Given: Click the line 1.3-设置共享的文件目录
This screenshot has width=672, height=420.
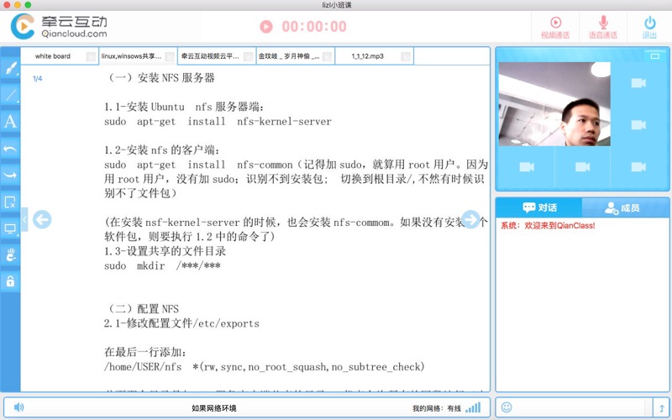Looking at the screenshot, I should (165, 251).
